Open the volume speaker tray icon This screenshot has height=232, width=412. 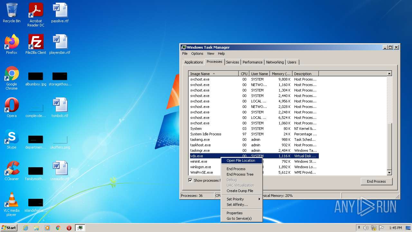(x=366, y=228)
